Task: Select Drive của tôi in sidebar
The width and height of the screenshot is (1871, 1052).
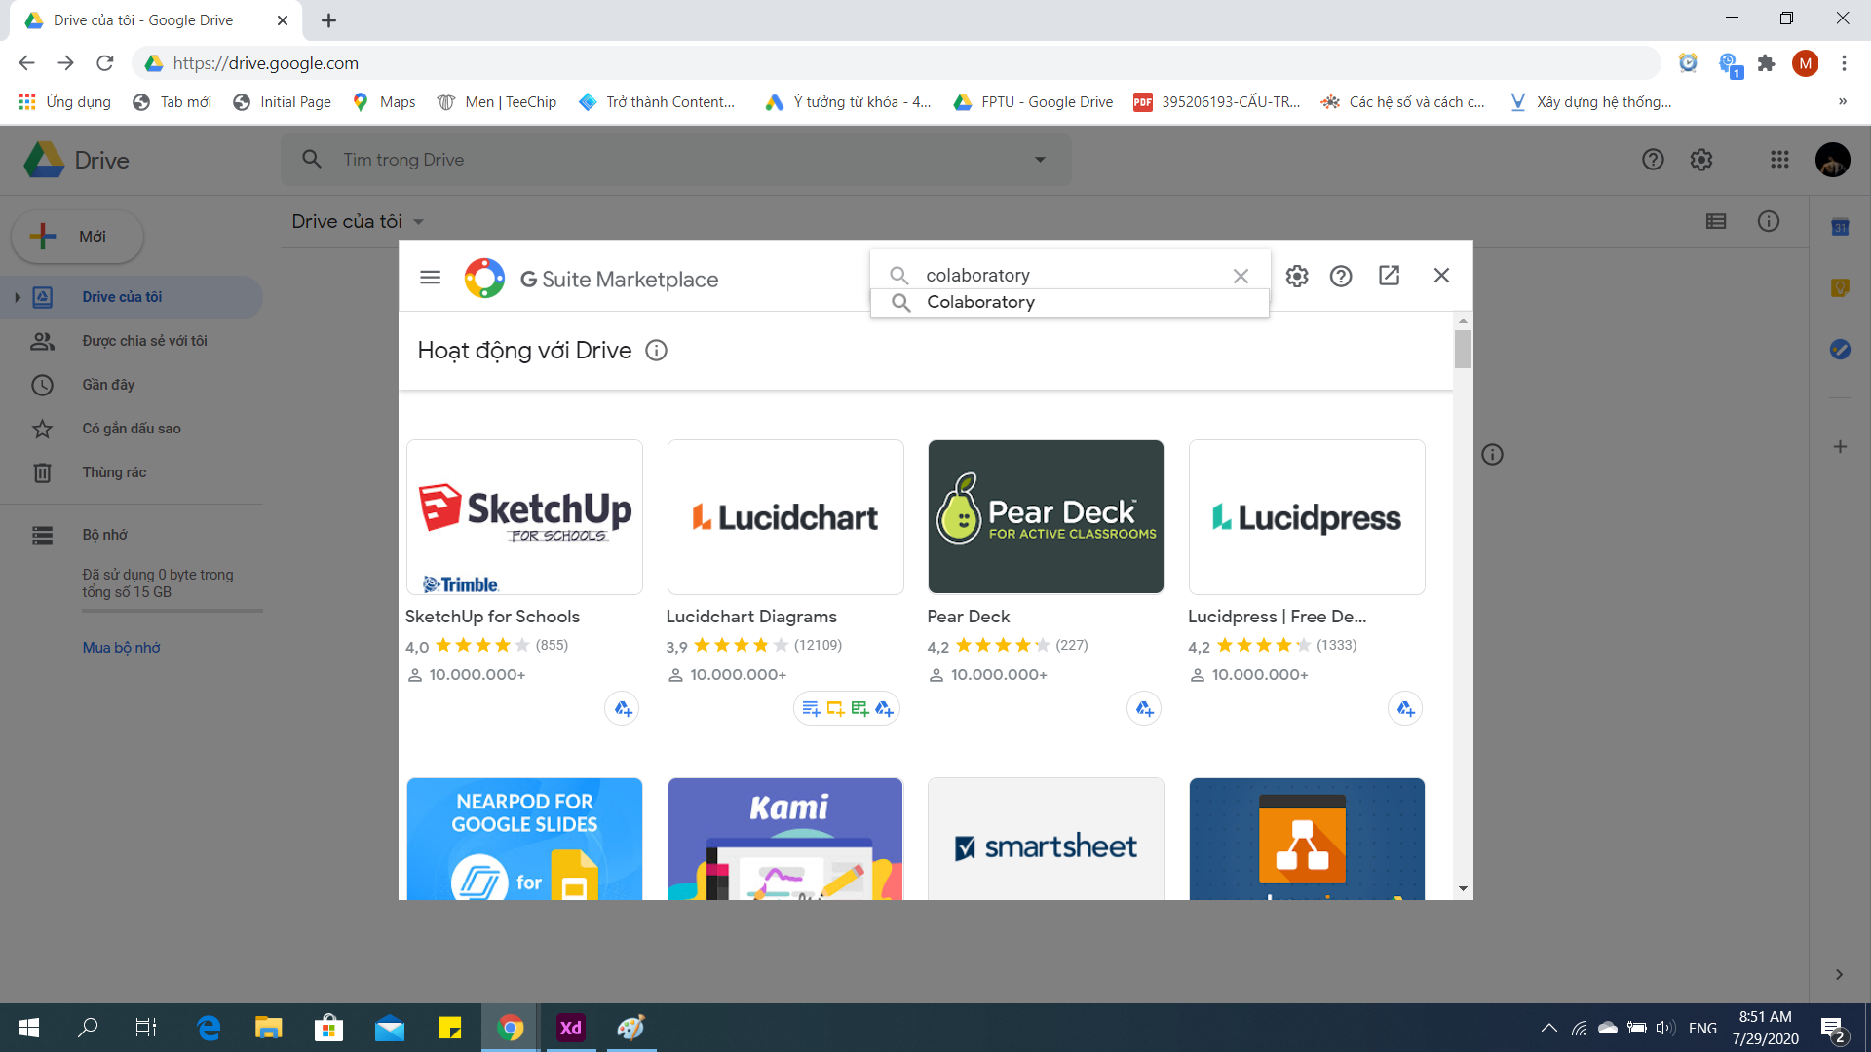Action: (x=132, y=297)
